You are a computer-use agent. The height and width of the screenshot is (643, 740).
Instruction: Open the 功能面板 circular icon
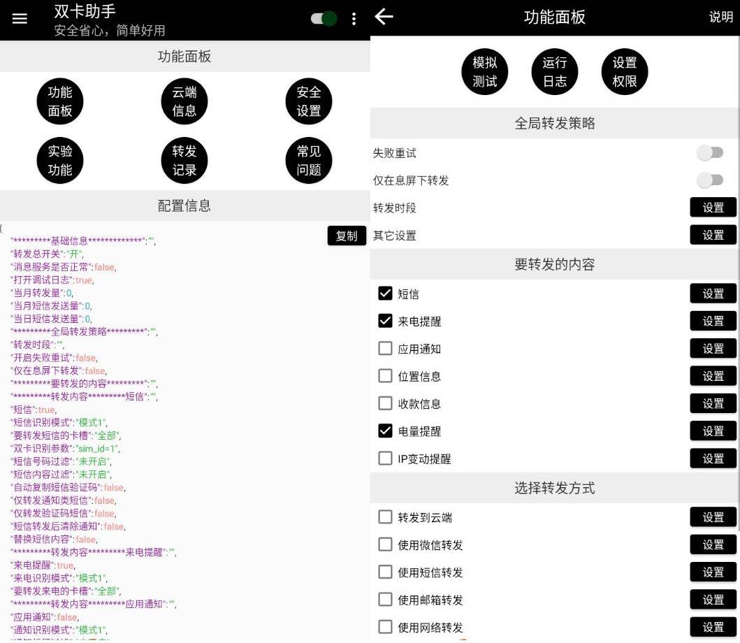tap(59, 101)
